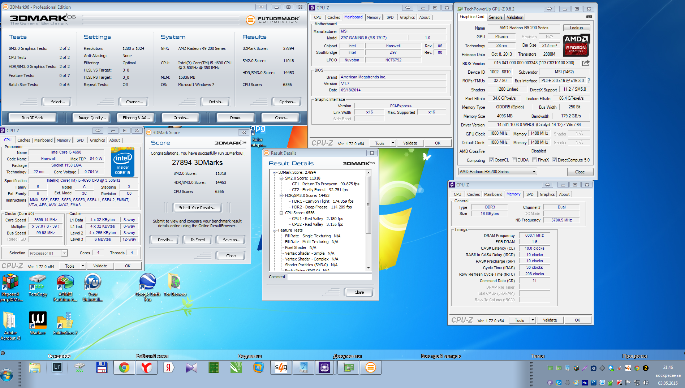Screen dimensions: 685x388
Task: Click the green CorelDRAW taskbar icon
Action: [236, 368]
